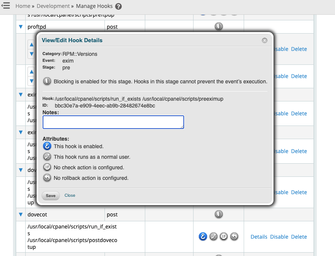Image resolution: width=335 pixels, height=256 pixels.
Task: Collapse the first exim row triangle
Action: (x=21, y=94)
